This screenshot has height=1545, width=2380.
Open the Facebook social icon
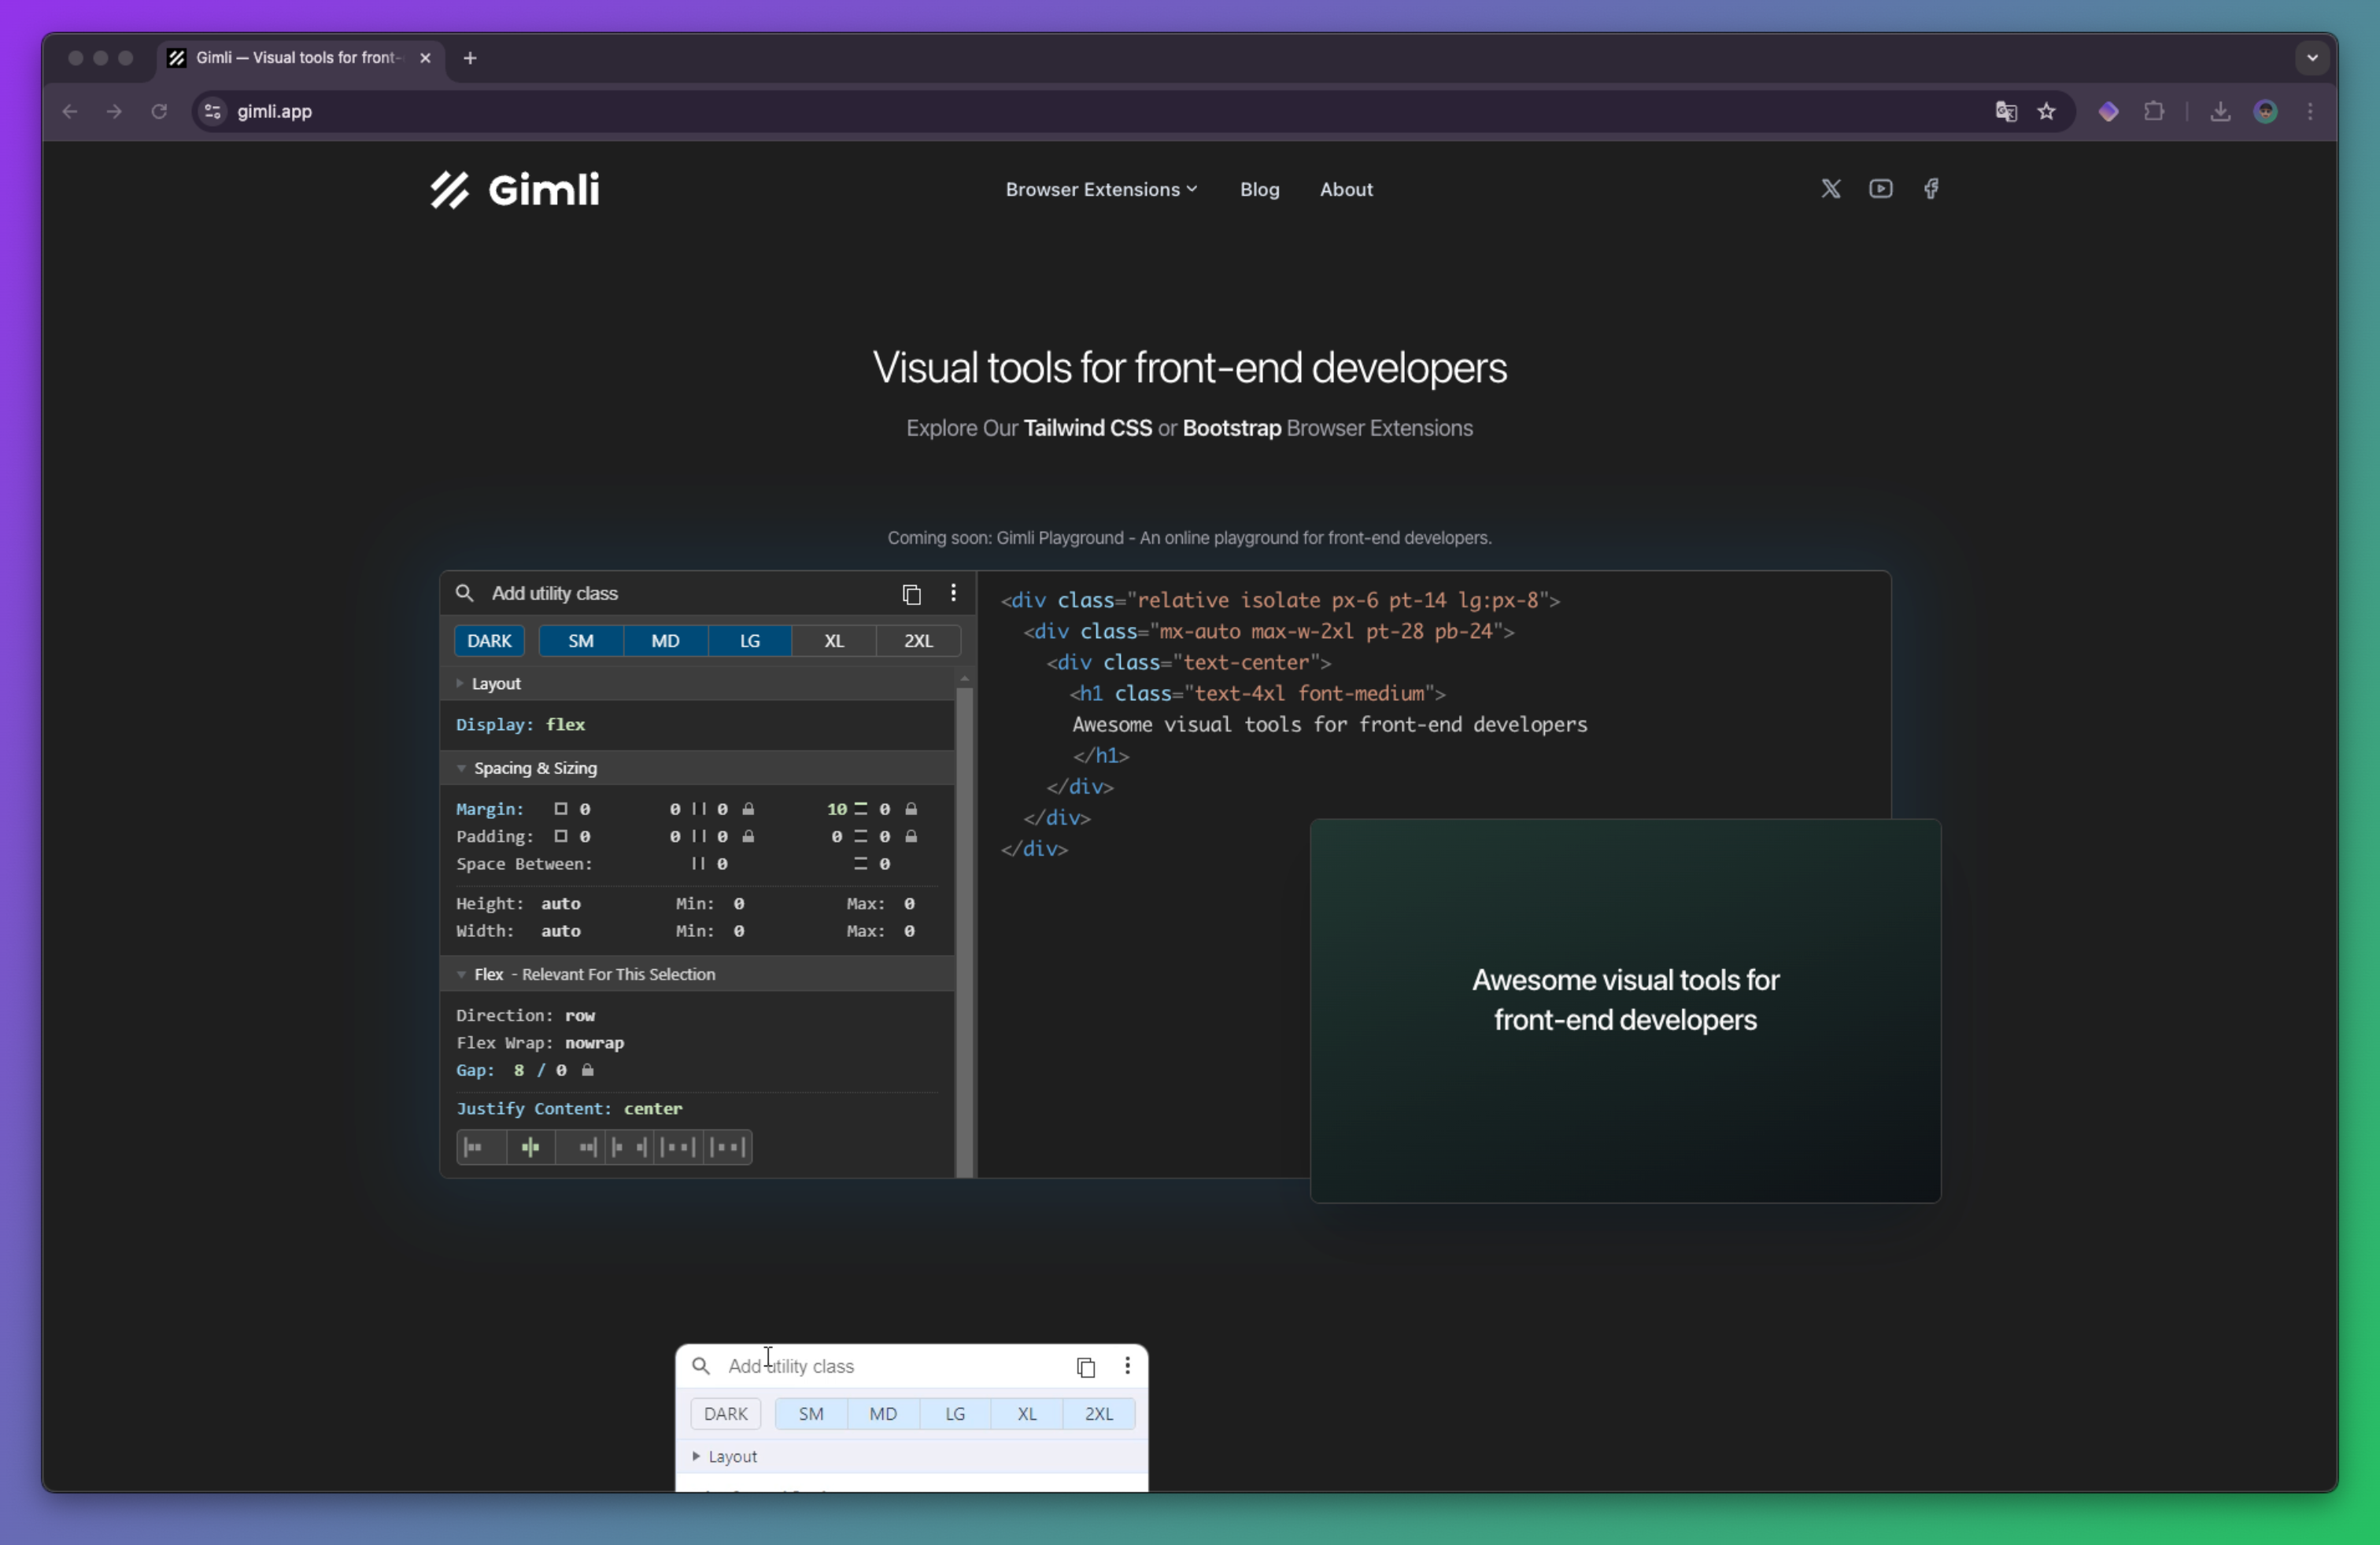1931,189
